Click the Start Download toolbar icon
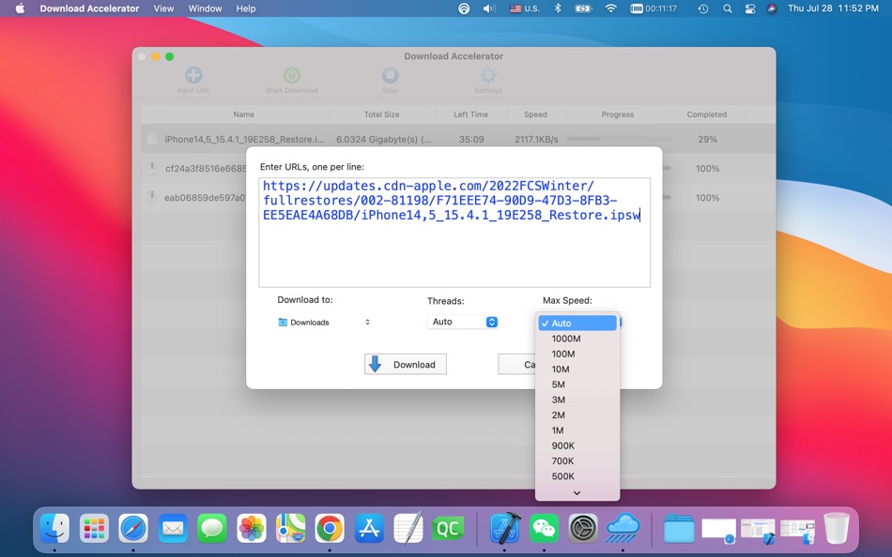892x557 pixels. (292, 76)
